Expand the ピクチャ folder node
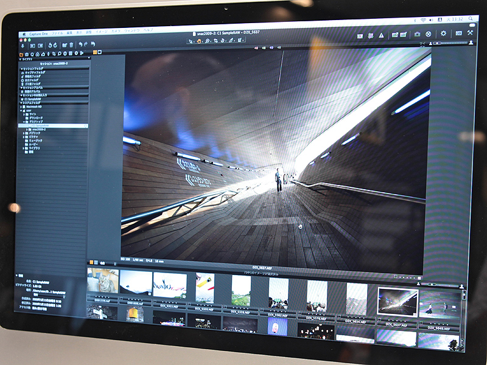Screen dimensions: 487x365 coord(24,137)
